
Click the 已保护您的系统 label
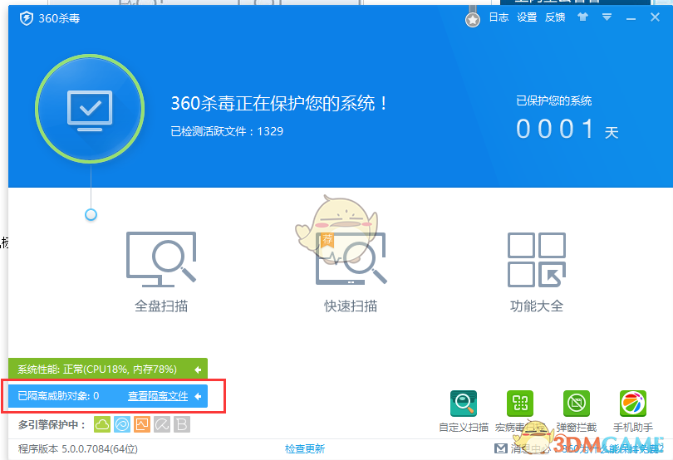554,100
